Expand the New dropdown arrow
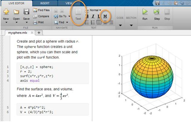Screen dimensions: 191x123 point(6,22)
